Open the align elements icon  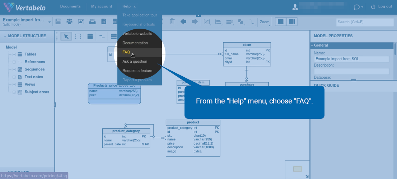click(218, 22)
